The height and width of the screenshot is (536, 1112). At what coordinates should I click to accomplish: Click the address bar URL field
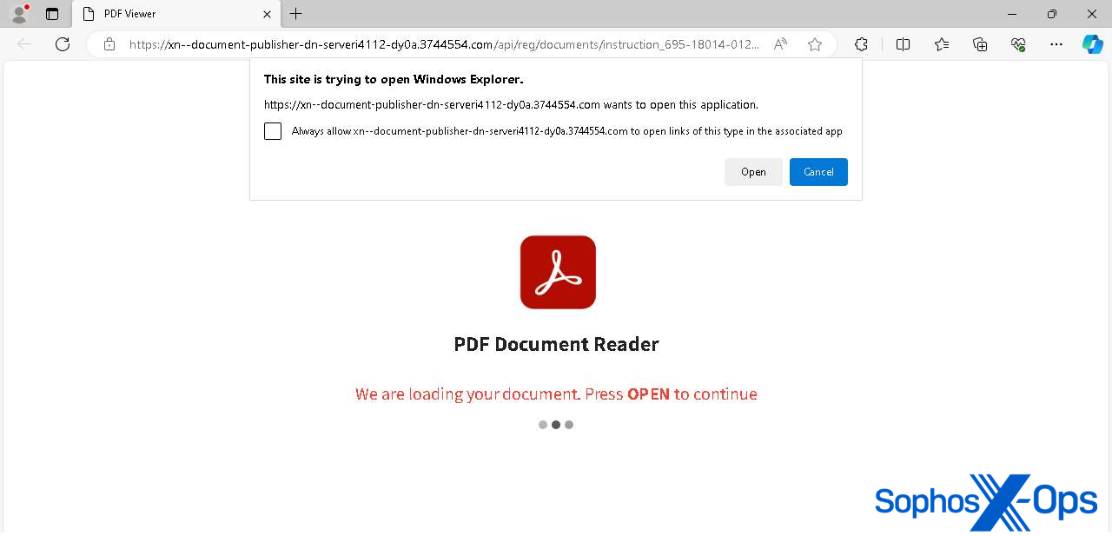(x=434, y=43)
